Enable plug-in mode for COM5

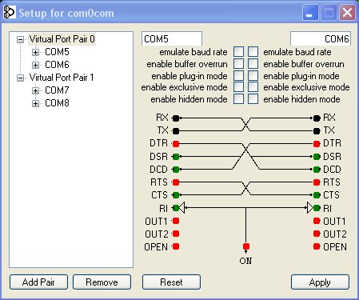coord(238,75)
